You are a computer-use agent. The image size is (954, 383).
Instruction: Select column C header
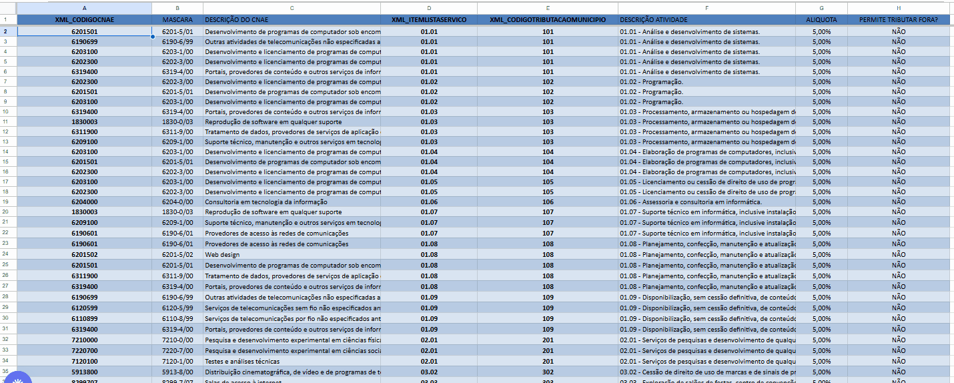pos(292,7)
